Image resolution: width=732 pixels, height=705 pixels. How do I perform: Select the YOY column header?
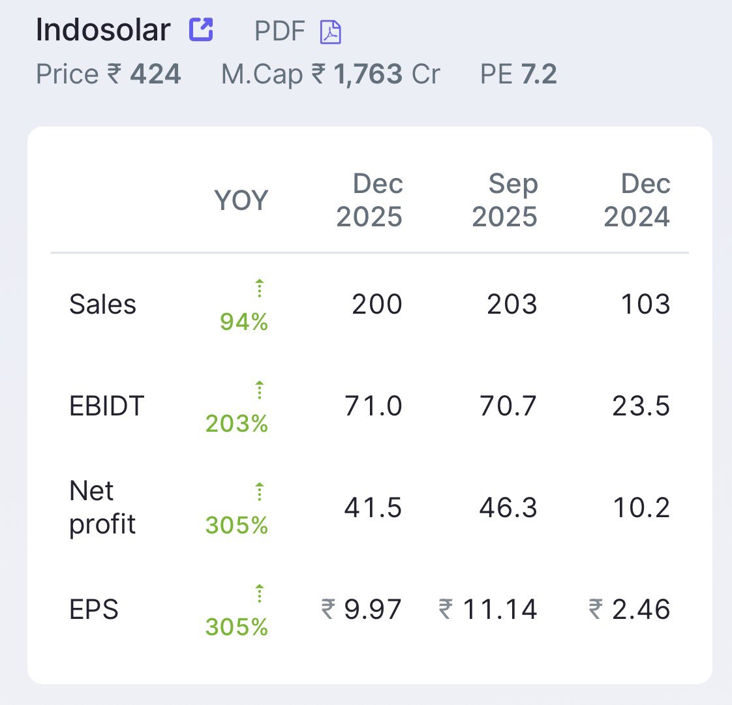[x=241, y=200]
